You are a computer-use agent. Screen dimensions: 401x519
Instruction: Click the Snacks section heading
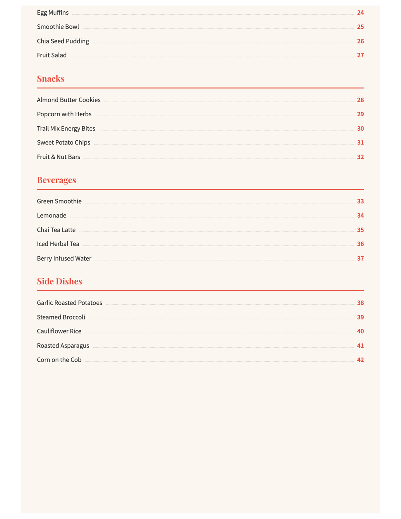(50, 79)
